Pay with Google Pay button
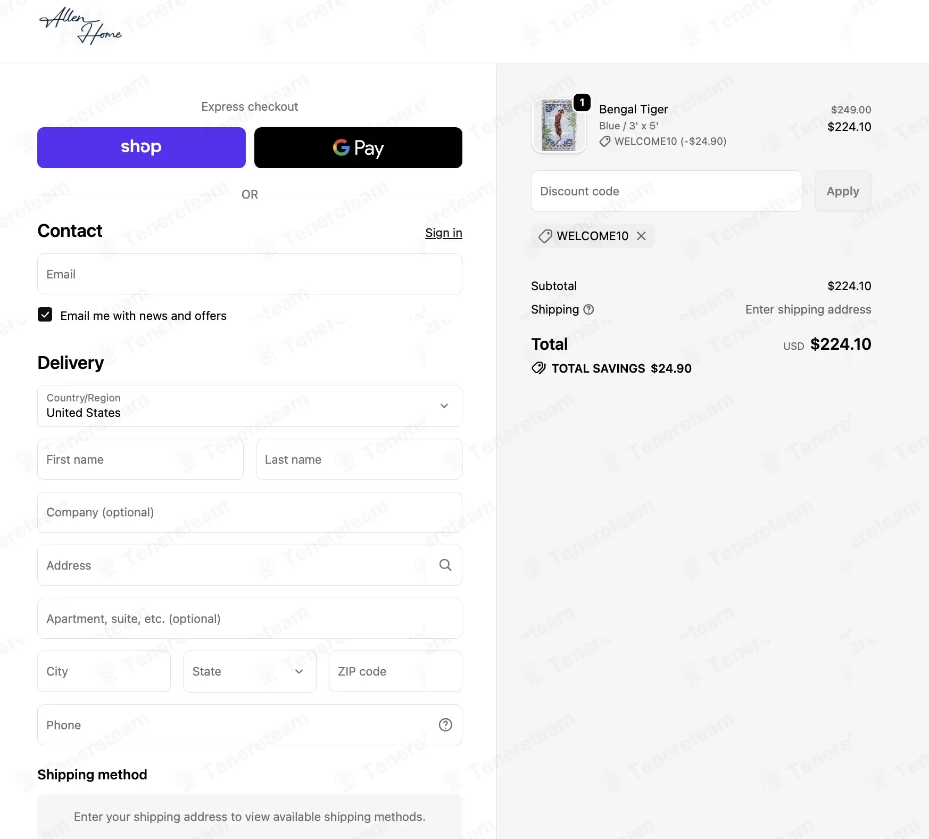Image resolution: width=929 pixels, height=839 pixels. [x=358, y=147]
